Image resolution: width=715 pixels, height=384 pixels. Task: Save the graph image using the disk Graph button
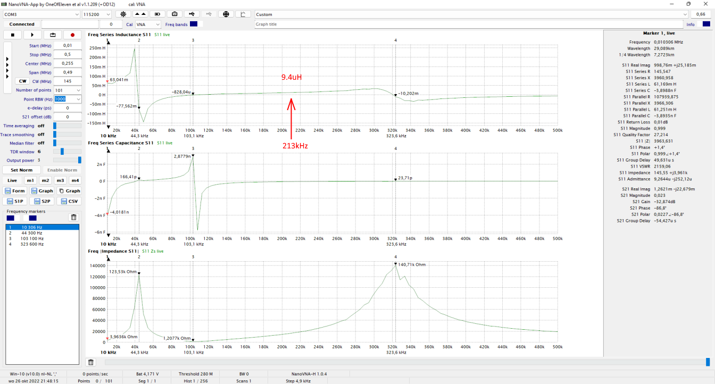coord(42,191)
